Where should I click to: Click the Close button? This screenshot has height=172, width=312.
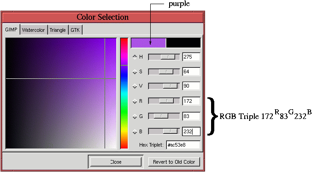pyautogui.click(x=116, y=162)
